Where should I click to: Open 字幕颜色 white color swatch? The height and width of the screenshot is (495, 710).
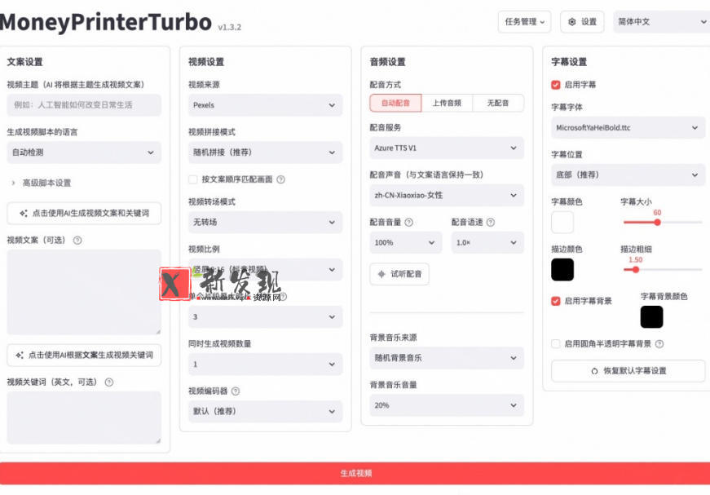562,223
